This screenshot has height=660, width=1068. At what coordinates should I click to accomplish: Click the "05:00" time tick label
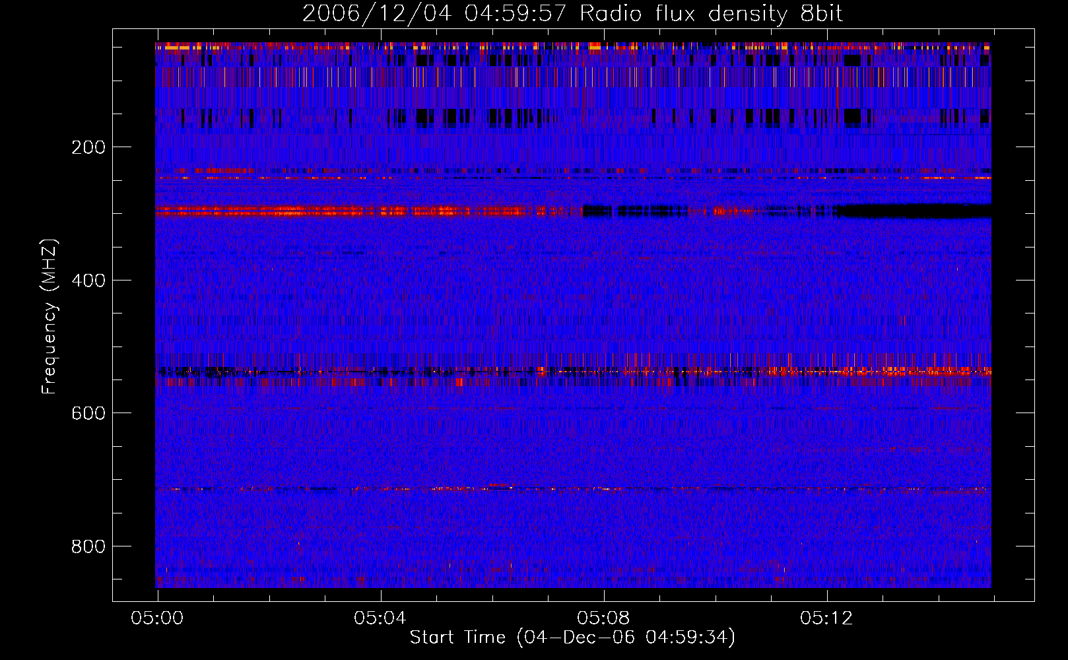157,618
